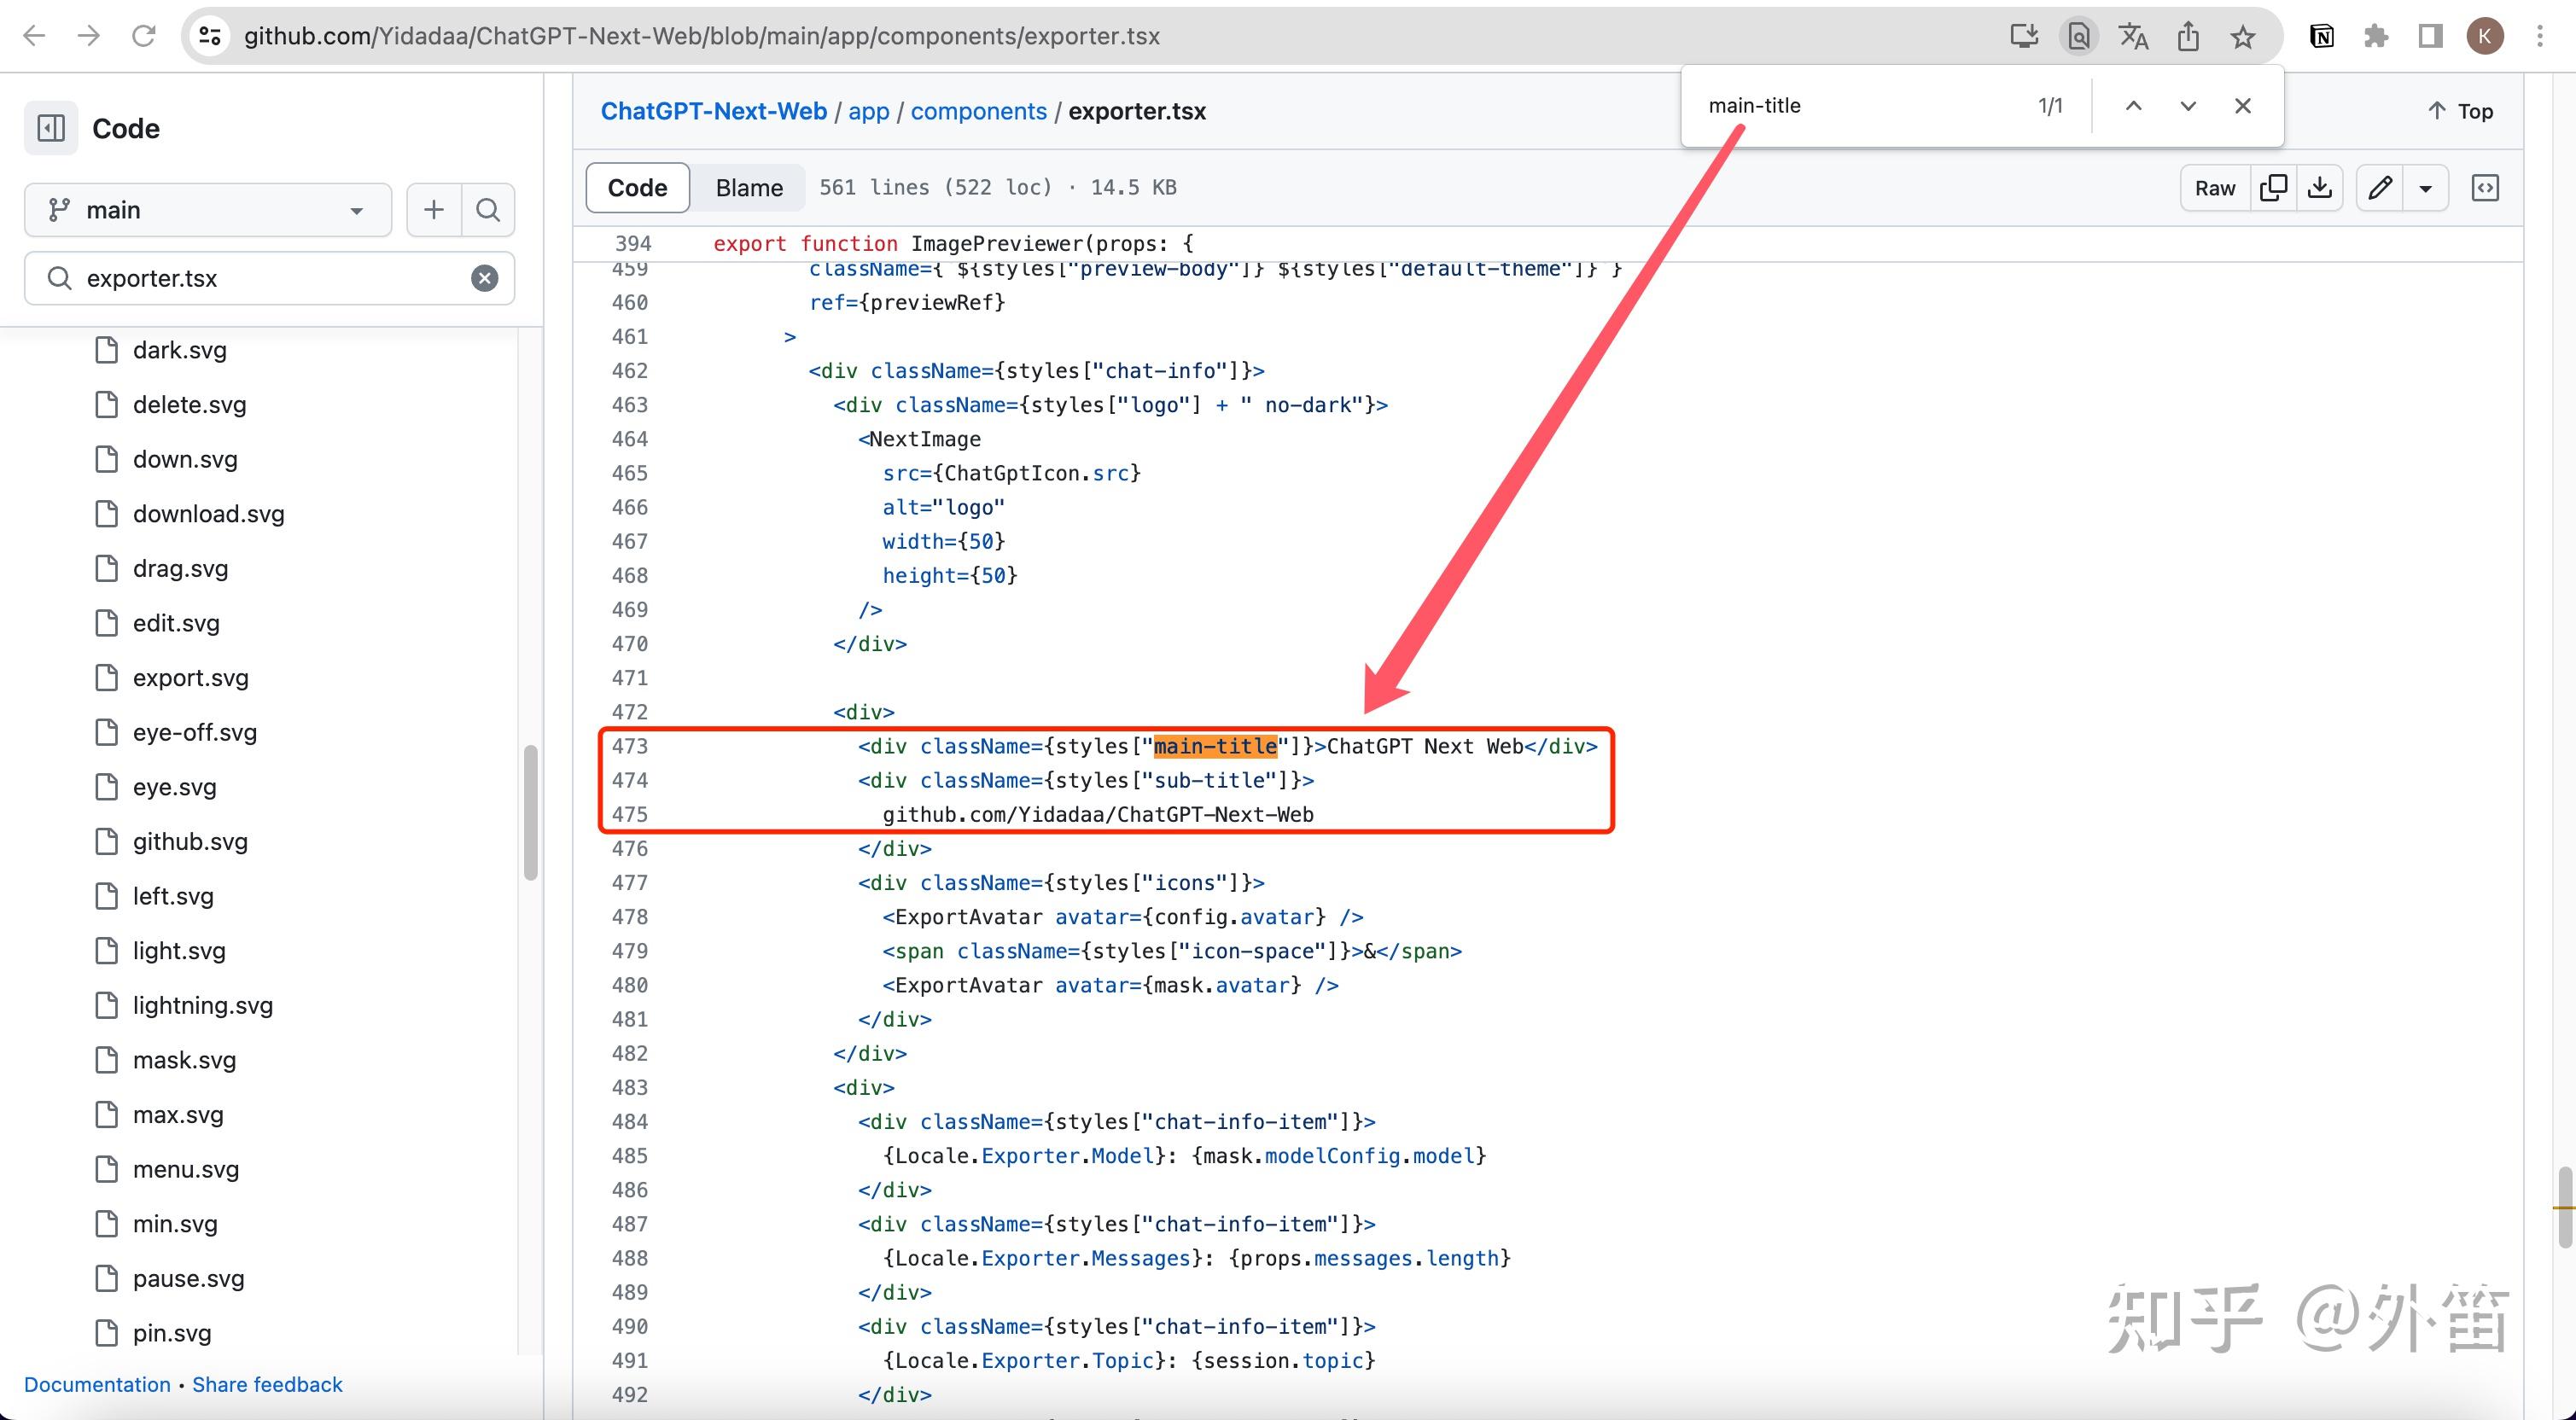Switch to Blame view

tap(748, 187)
